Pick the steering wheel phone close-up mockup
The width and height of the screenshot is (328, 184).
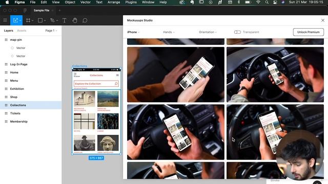pos(176,132)
